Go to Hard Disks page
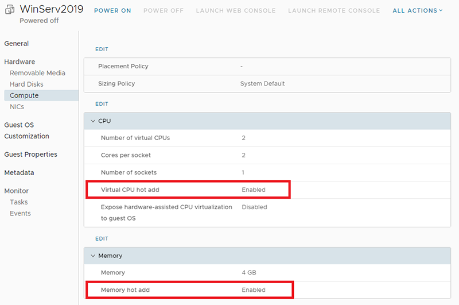This screenshot has height=305, width=459. (x=26, y=84)
